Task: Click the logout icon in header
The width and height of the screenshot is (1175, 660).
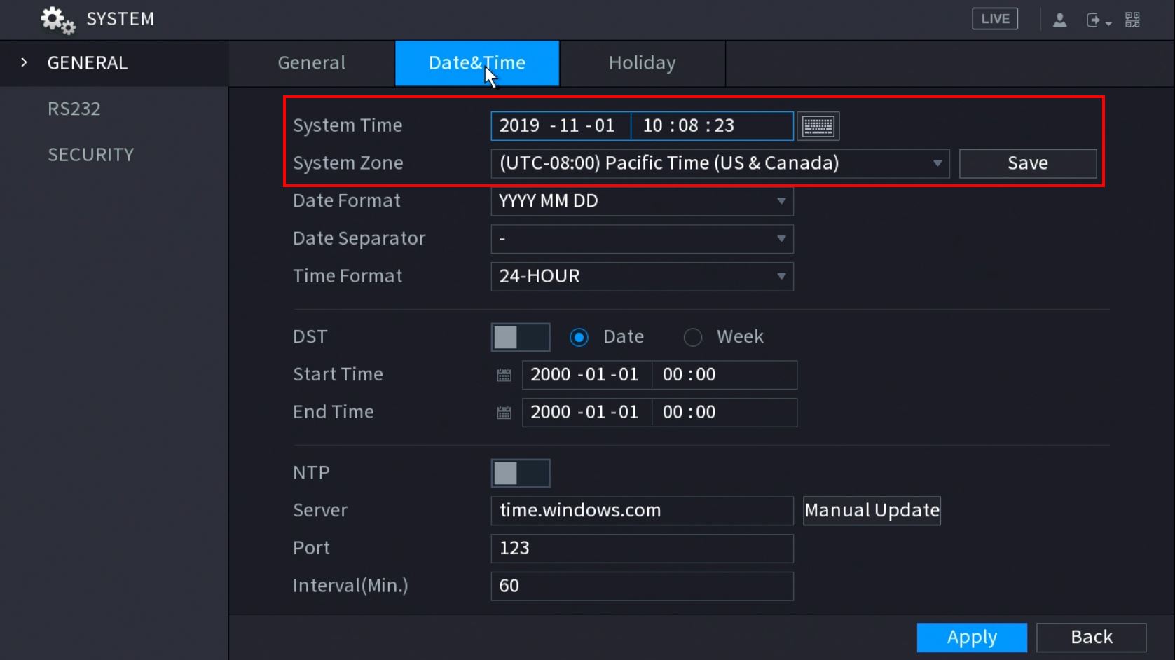Action: [1095, 20]
